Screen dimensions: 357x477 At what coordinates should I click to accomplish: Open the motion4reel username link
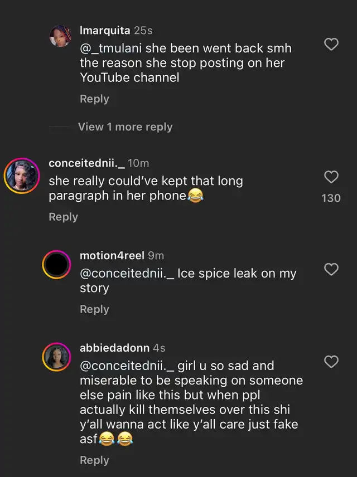(x=112, y=255)
